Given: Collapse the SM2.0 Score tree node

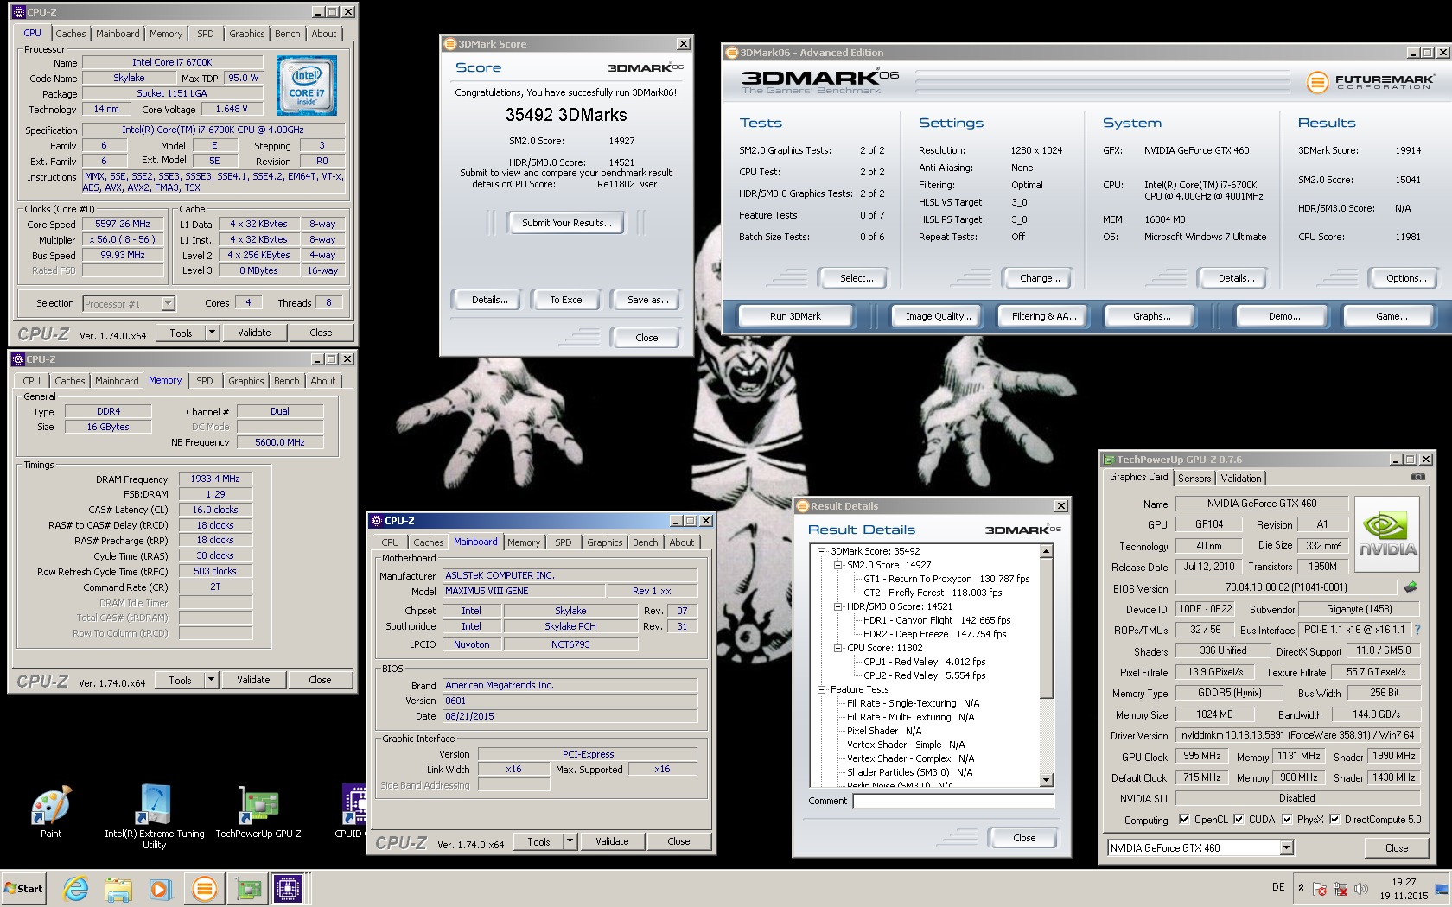Looking at the screenshot, I should click(838, 565).
